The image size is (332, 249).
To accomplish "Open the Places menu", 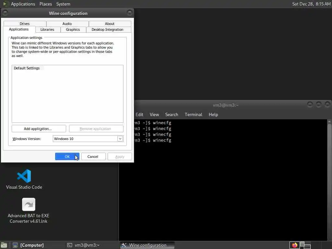I will (46, 4).
